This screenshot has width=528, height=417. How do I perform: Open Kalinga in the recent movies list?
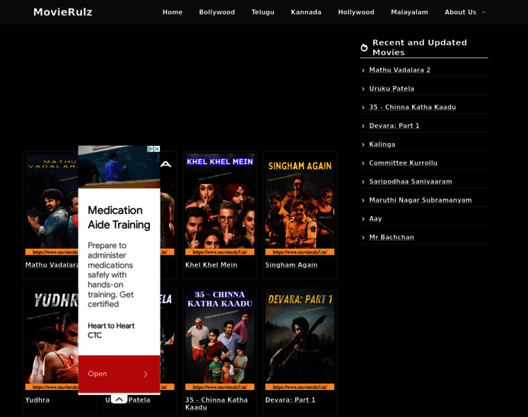point(382,144)
